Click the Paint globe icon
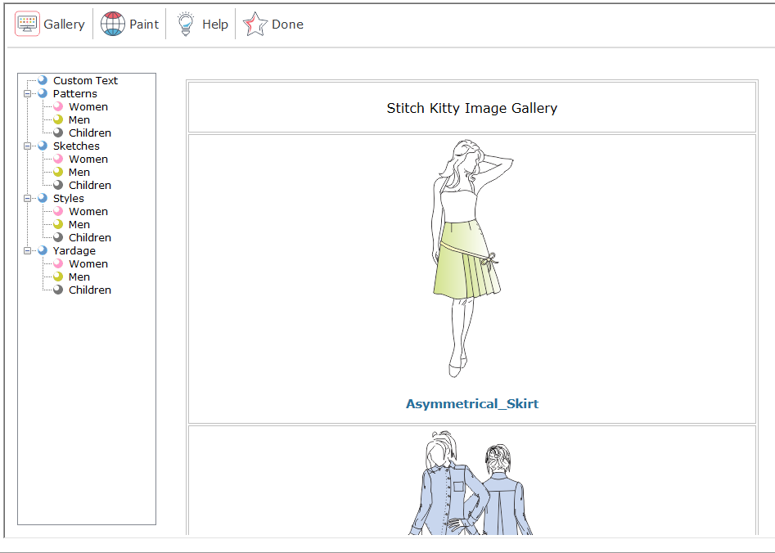Viewport: 775px width, 553px height. 113,24
